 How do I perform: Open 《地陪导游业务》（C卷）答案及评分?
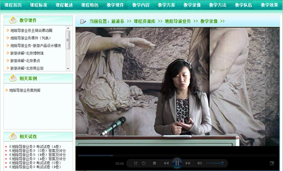tap(37, 151)
